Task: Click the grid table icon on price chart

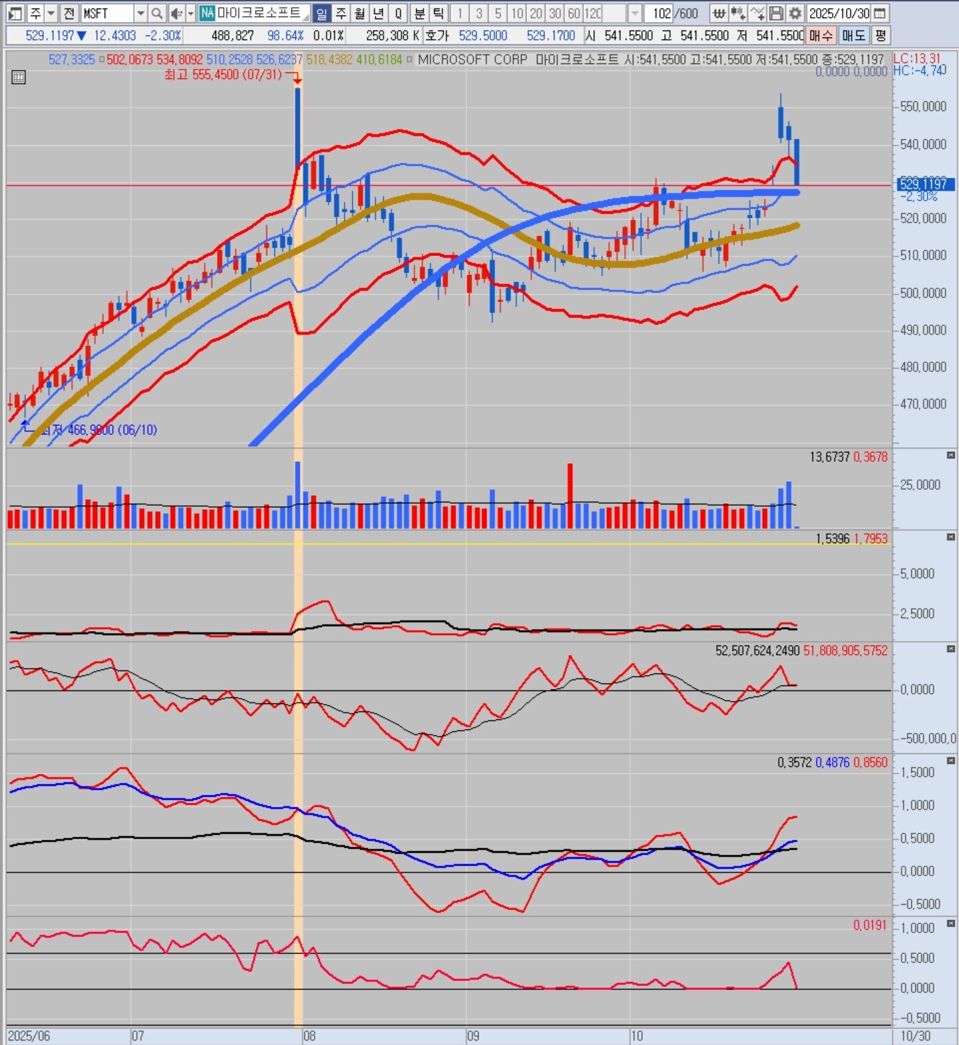Action: (x=19, y=77)
